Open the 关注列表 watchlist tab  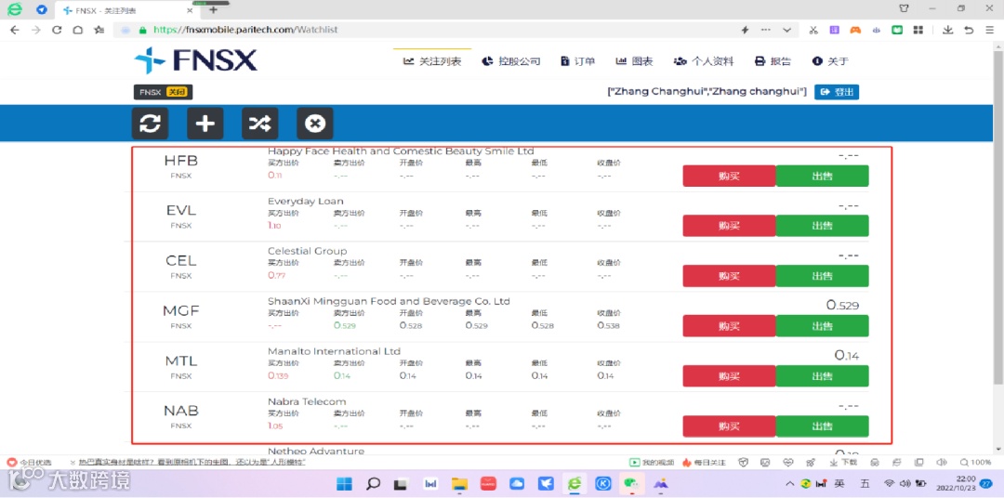click(x=432, y=61)
